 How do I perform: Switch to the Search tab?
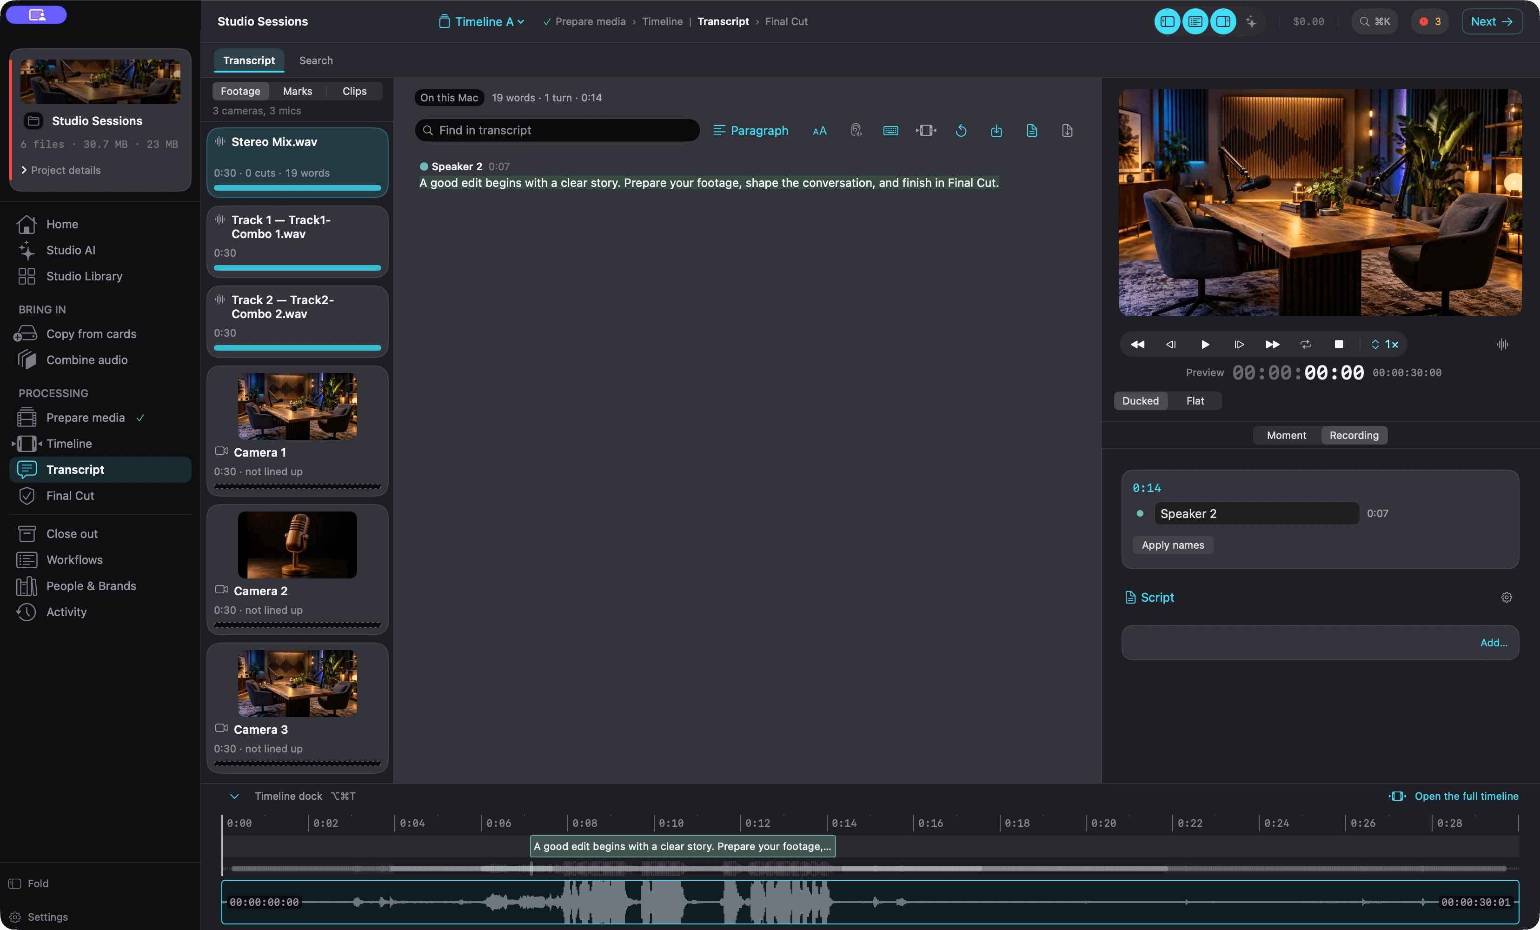[x=316, y=60]
